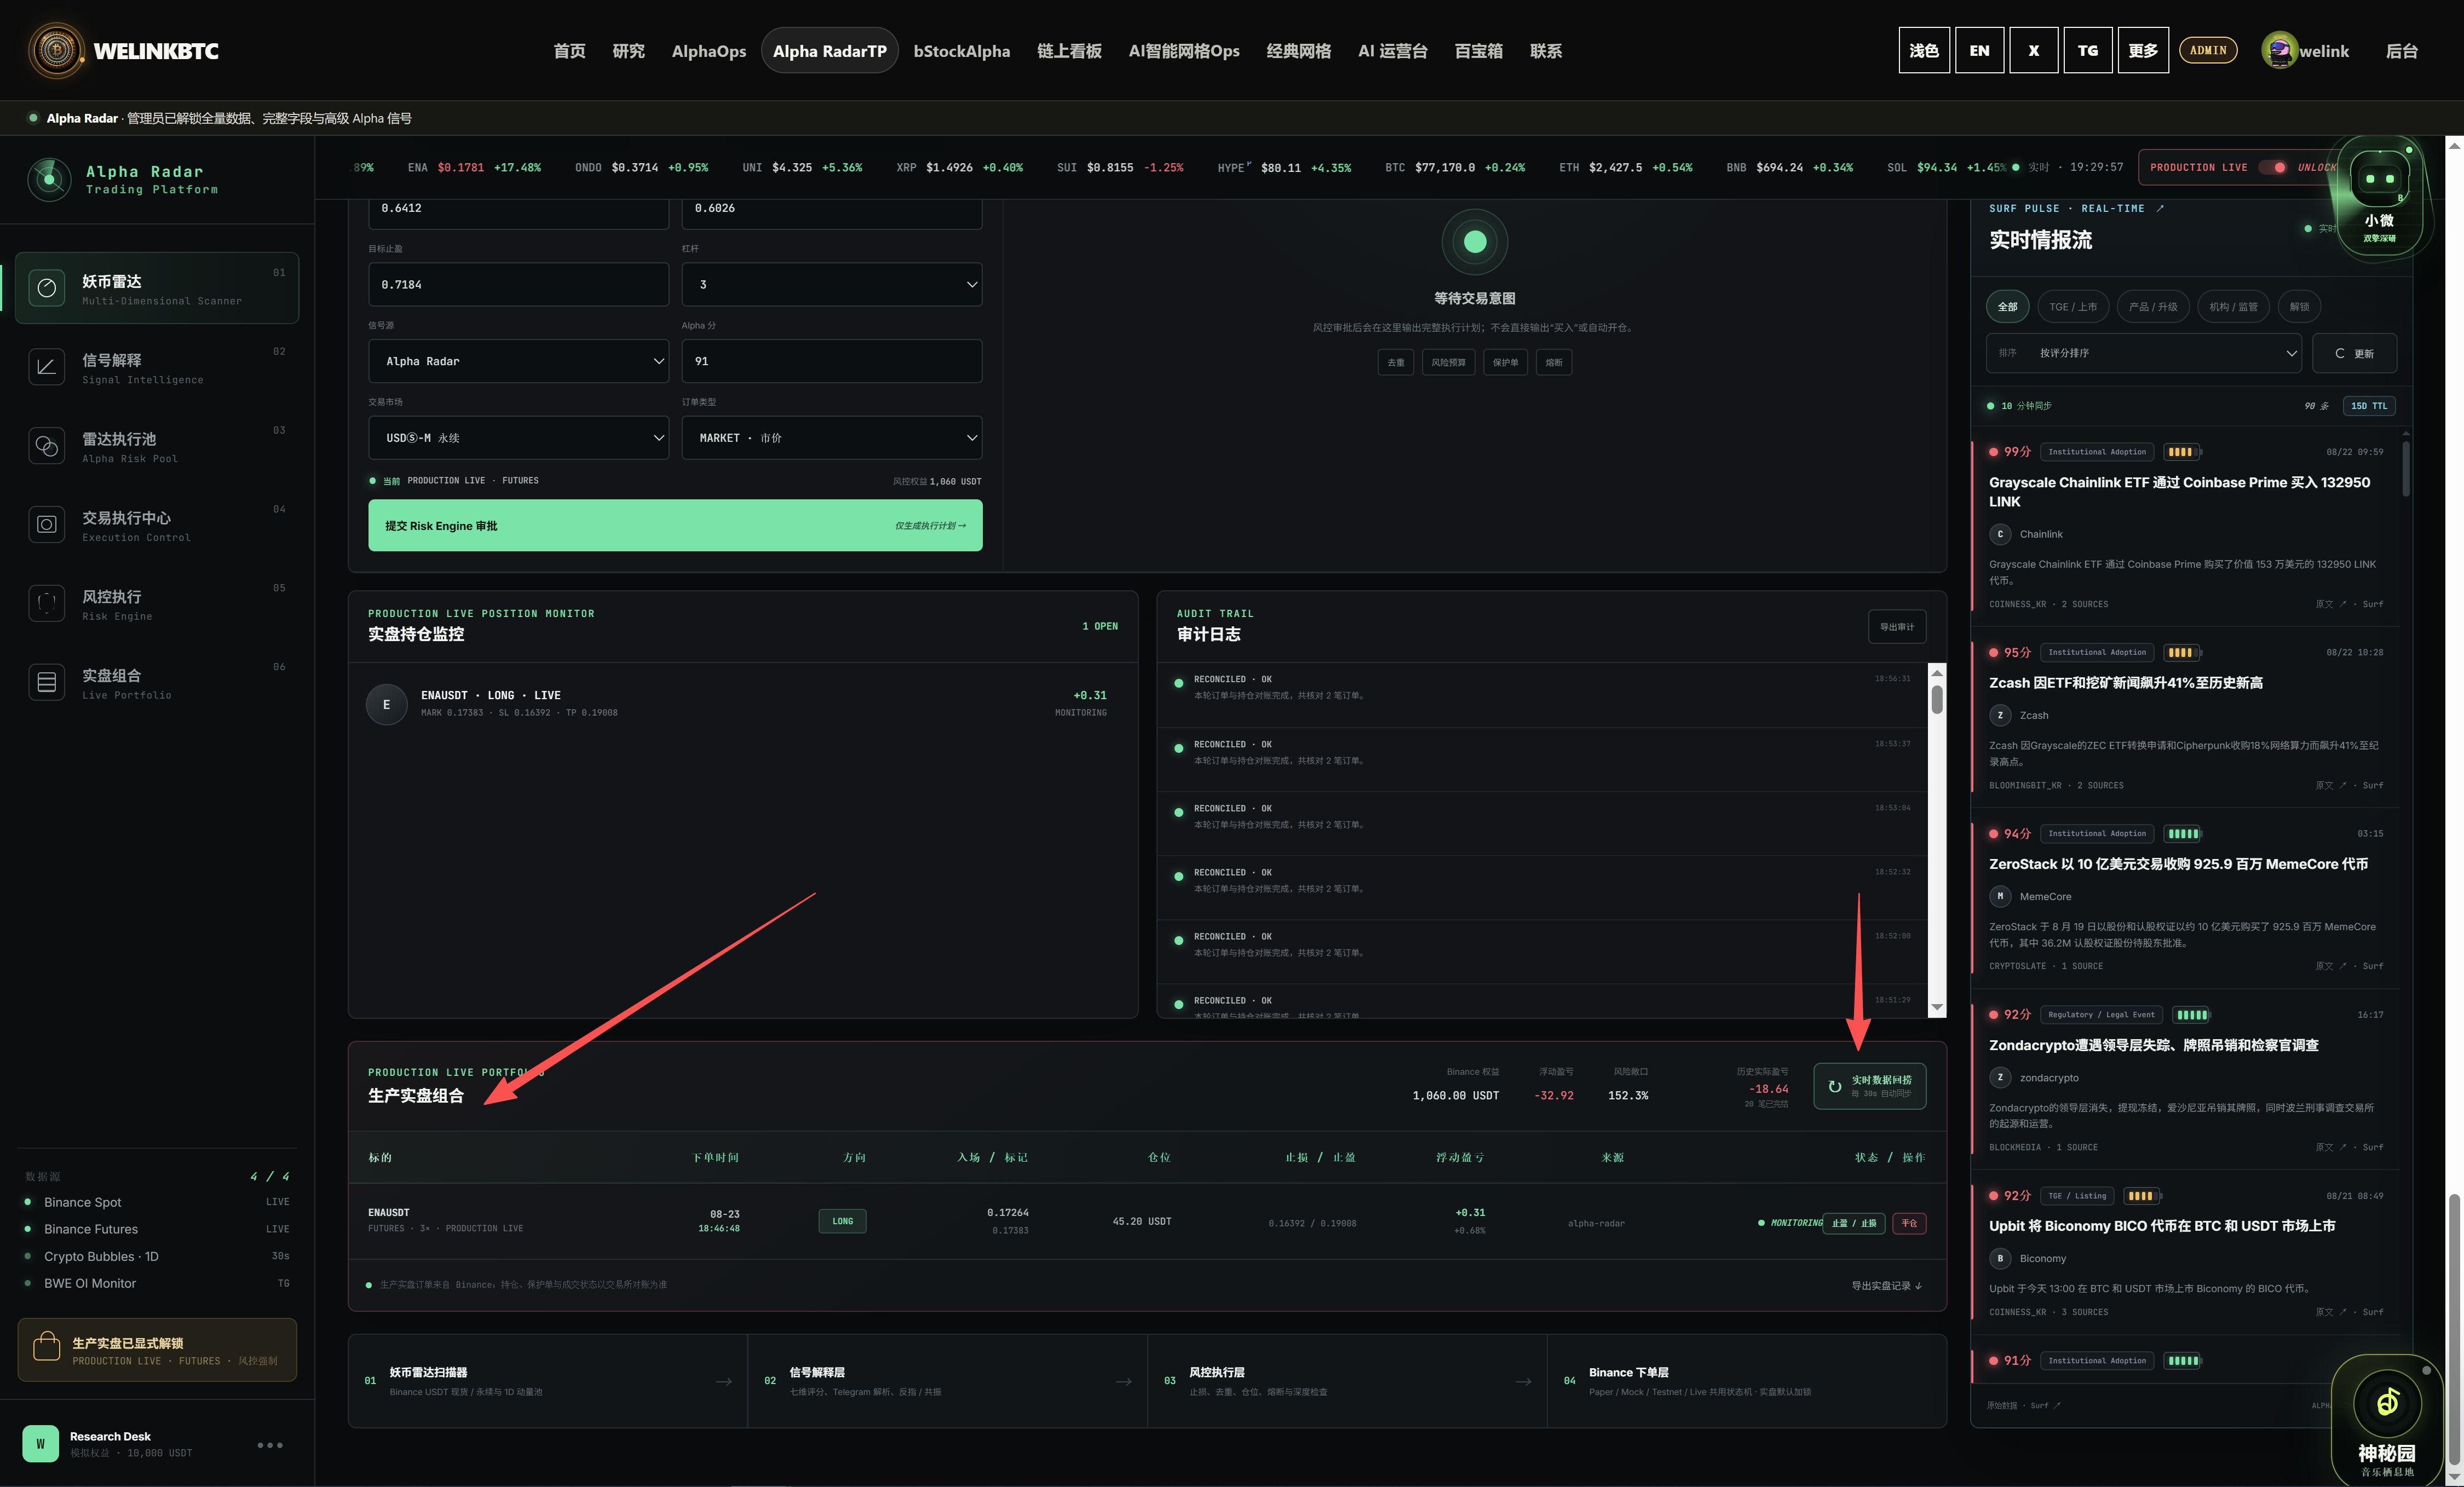
Task: Click the Alpha Radar platform logo icon
Action: point(49,180)
